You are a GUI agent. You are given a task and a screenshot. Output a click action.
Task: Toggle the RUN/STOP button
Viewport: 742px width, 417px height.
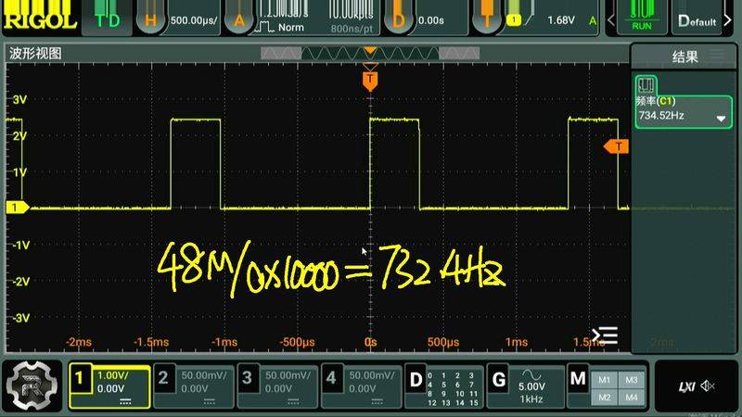642,17
